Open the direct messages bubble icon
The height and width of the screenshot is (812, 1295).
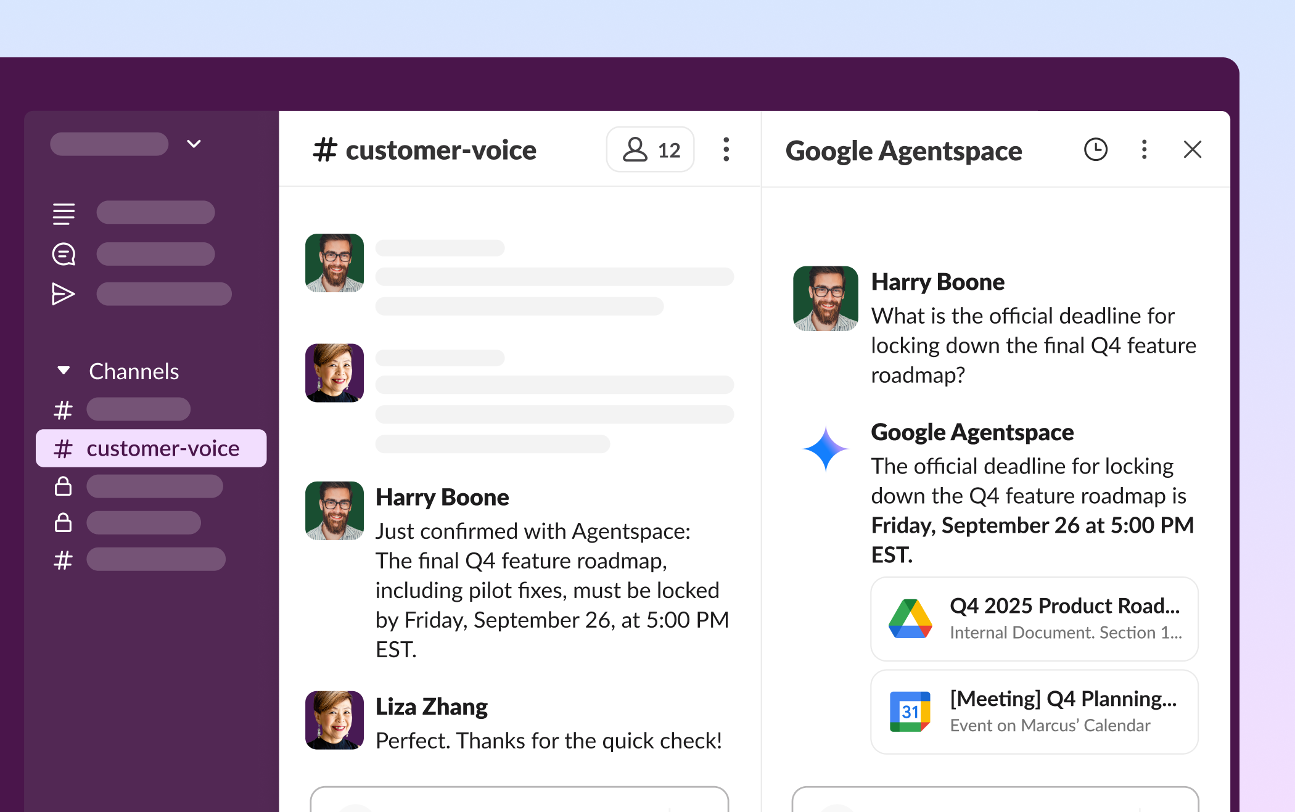click(x=64, y=254)
